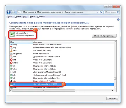Select 'Лист диалогов Microsoft Excel 5.0' description
Screen dimensions: 126x108
[x=47, y=72]
